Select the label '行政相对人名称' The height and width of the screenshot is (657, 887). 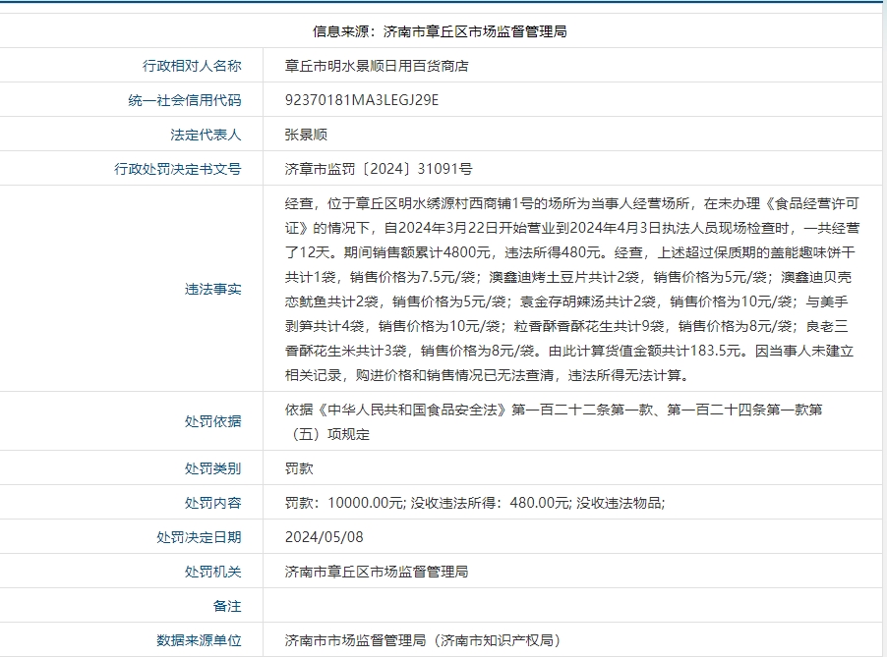(x=192, y=66)
